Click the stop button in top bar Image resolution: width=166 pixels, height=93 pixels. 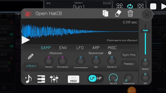click(x=153, y=6)
